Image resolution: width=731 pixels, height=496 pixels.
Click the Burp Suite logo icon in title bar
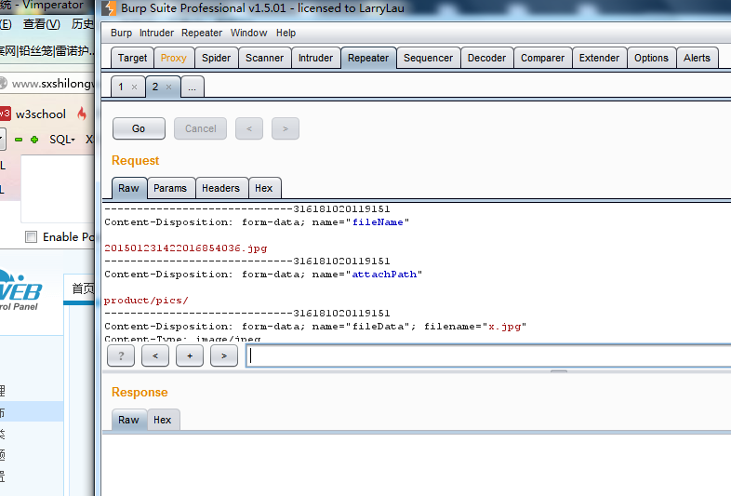pyautogui.click(x=110, y=8)
